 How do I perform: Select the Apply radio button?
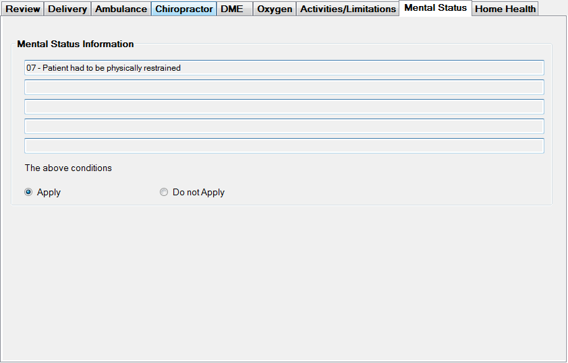tap(28, 192)
